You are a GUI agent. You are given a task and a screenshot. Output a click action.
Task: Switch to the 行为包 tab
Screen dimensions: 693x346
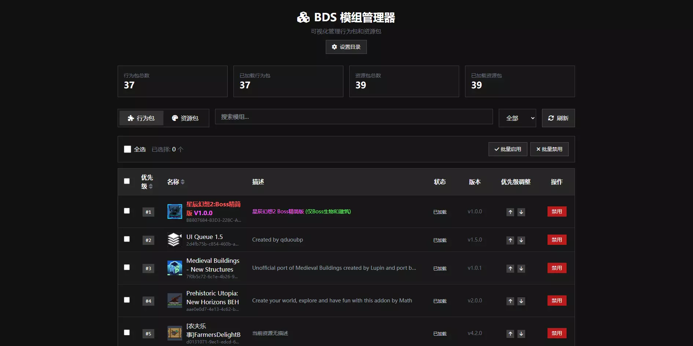[141, 118]
